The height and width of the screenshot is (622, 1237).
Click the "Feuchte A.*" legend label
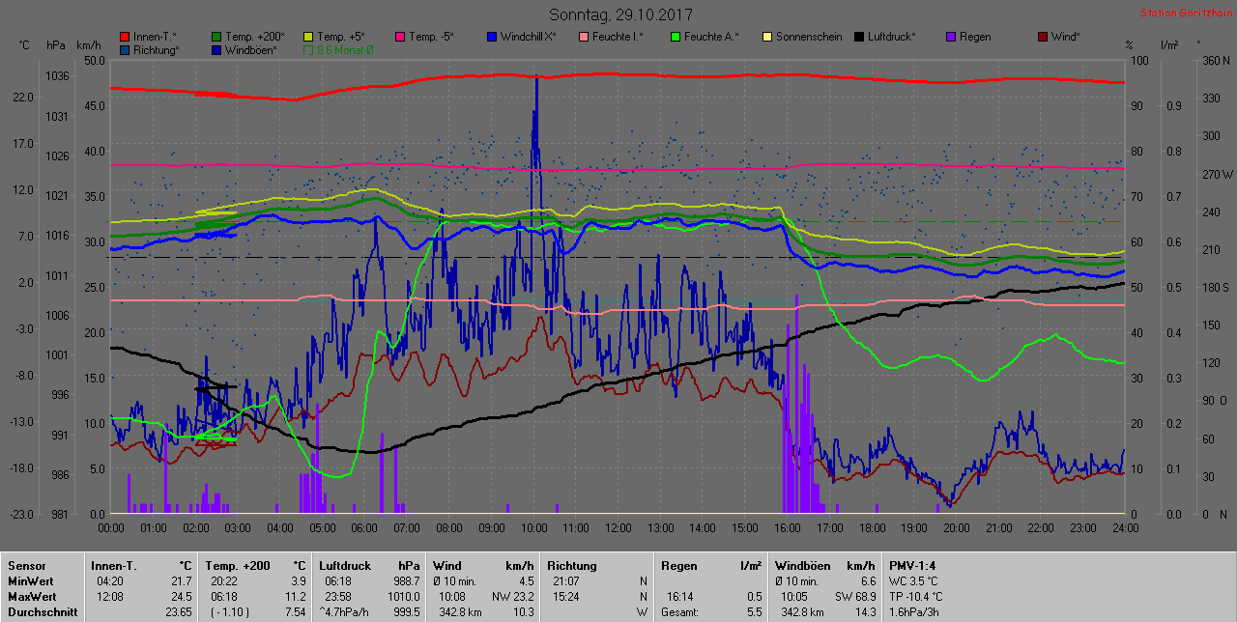pyautogui.click(x=711, y=37)
